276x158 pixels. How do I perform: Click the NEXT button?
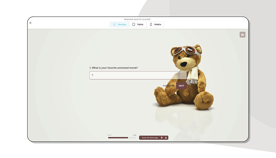pos(182,86)
